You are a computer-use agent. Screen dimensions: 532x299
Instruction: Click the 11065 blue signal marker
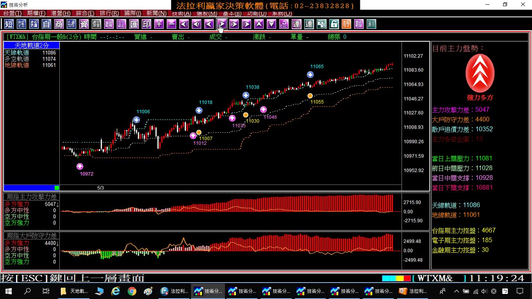pyautogui.click(x=310, y=74)
